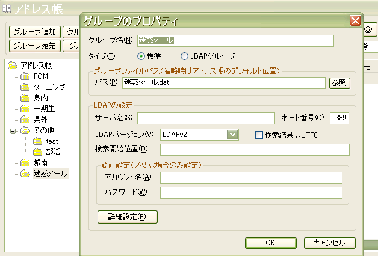Click the 県外 folder icon
This screenshot has height=256, width=378.
(25, 120)
